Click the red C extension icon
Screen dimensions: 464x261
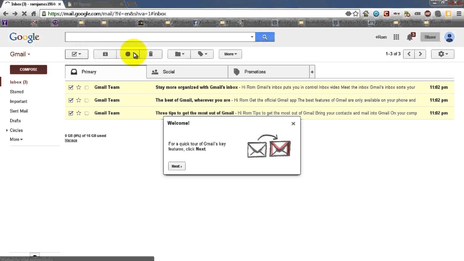pos(386,14)
